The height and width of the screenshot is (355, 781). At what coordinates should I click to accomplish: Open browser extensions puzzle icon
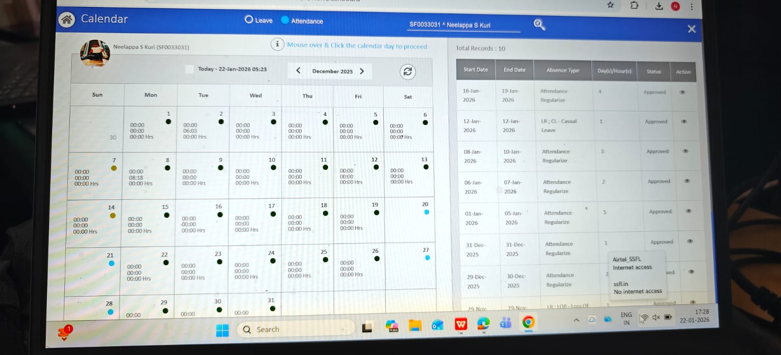pos(634,5)
